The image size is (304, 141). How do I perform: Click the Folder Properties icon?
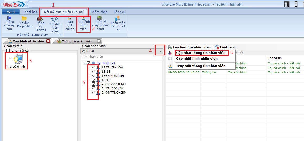pos(24,22)
